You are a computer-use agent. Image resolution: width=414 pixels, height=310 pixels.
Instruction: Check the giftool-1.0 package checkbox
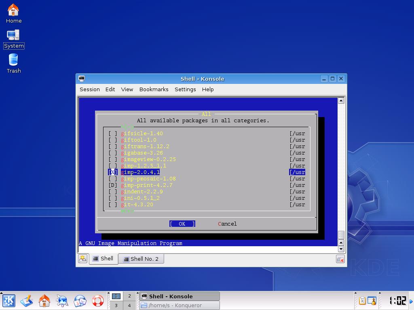point(113,140)
